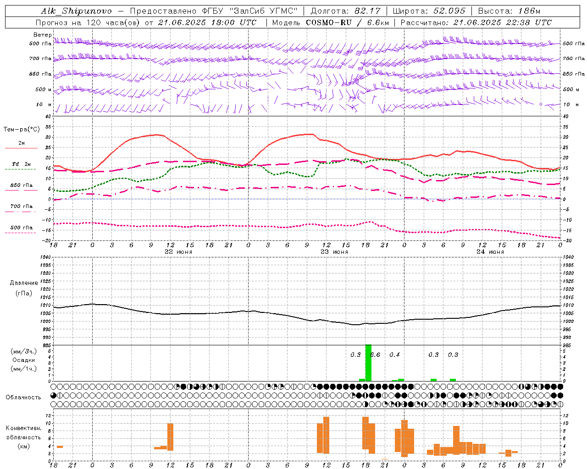Click the tall orange convective bar at 12h, 22 июня
Viewport: 587px width, 469px height.
coord(170,437)
